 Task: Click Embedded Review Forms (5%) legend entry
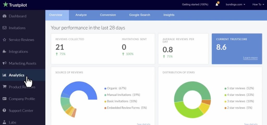(x=125, y=108)
